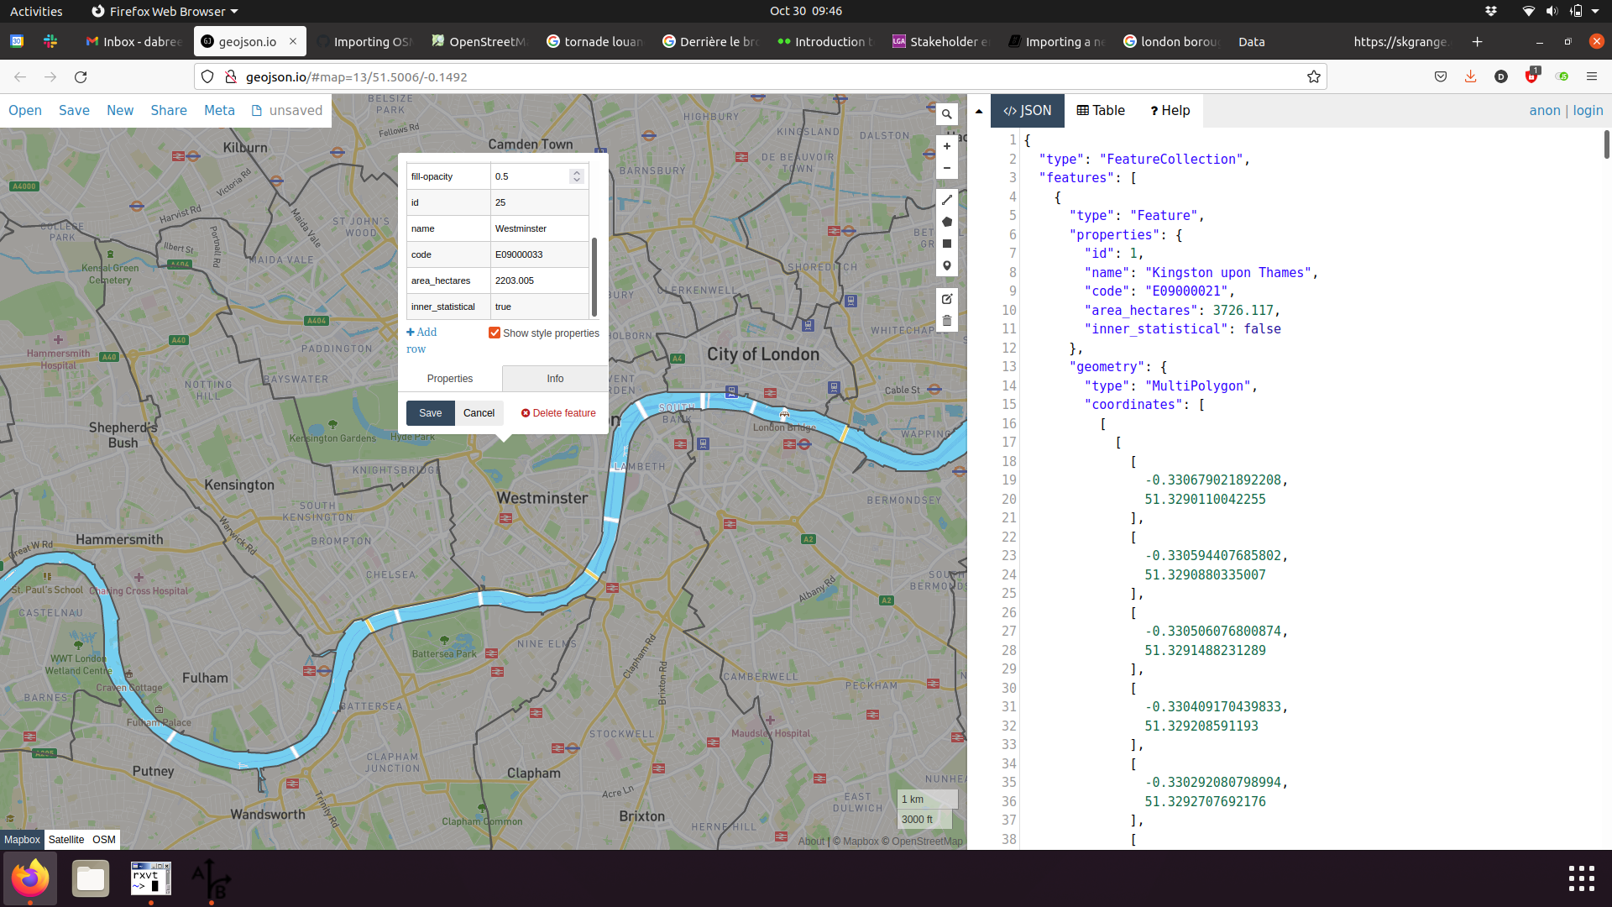1612x907 pixels.
Task: Select the draw polygon tool
Action: [947, 222]
